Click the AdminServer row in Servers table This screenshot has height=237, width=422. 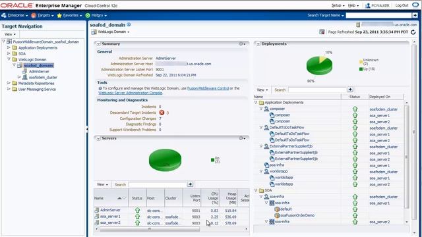171,211
